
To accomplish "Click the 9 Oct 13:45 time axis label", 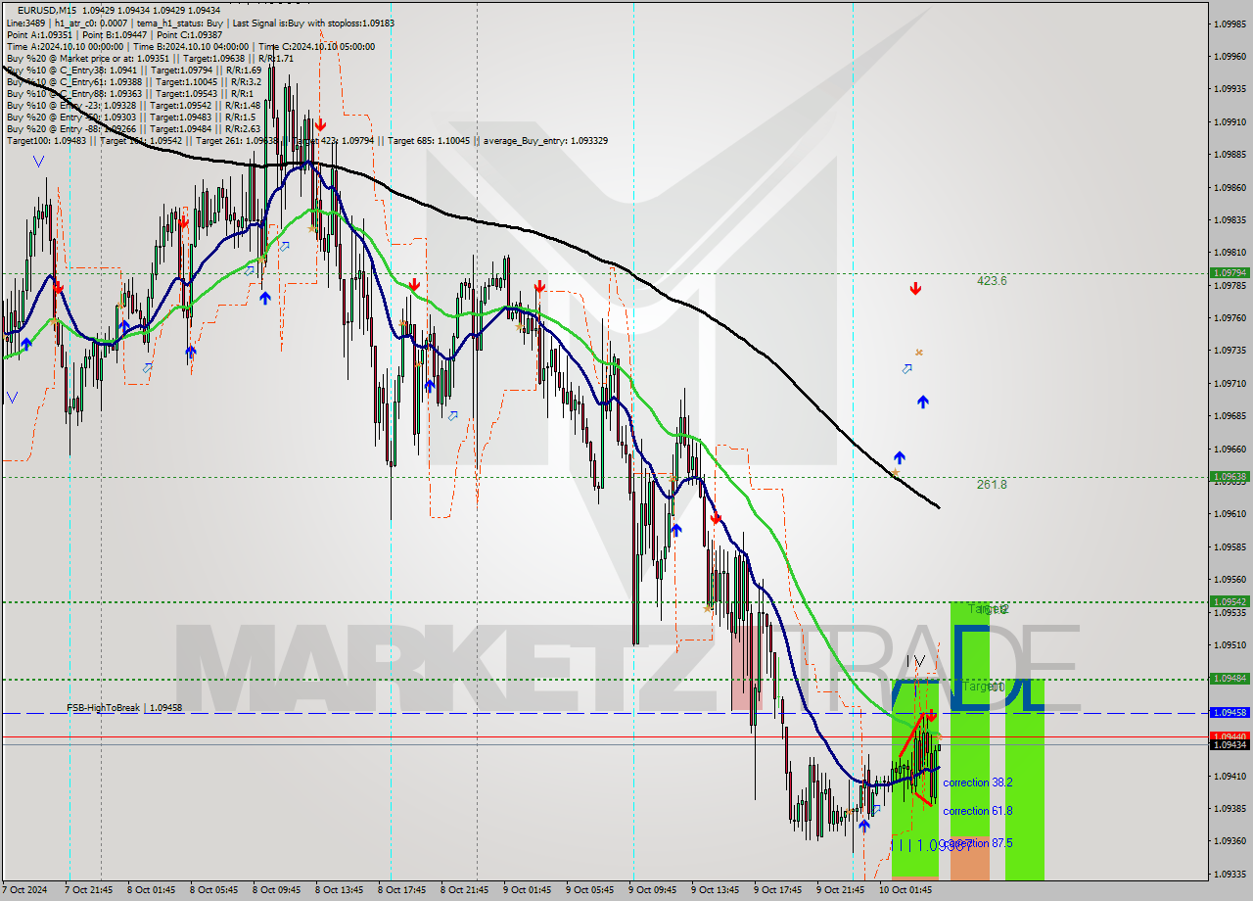I will pyautogui.click(x=715, y=890).
